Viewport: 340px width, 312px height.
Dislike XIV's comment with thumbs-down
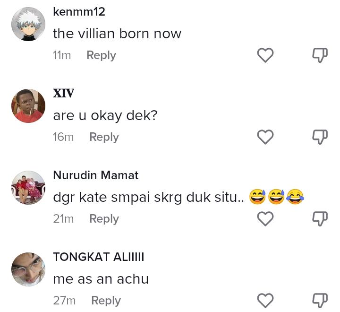(320, 137)
